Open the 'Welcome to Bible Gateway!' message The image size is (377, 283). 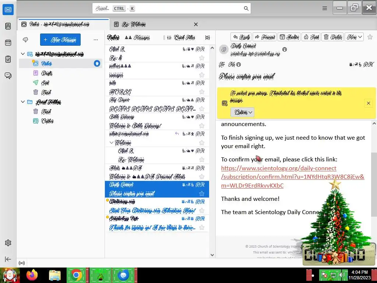tap(157, 122)
